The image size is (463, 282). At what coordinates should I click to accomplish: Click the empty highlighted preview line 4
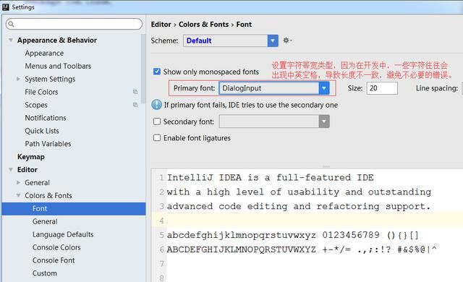tap(307, 220)
